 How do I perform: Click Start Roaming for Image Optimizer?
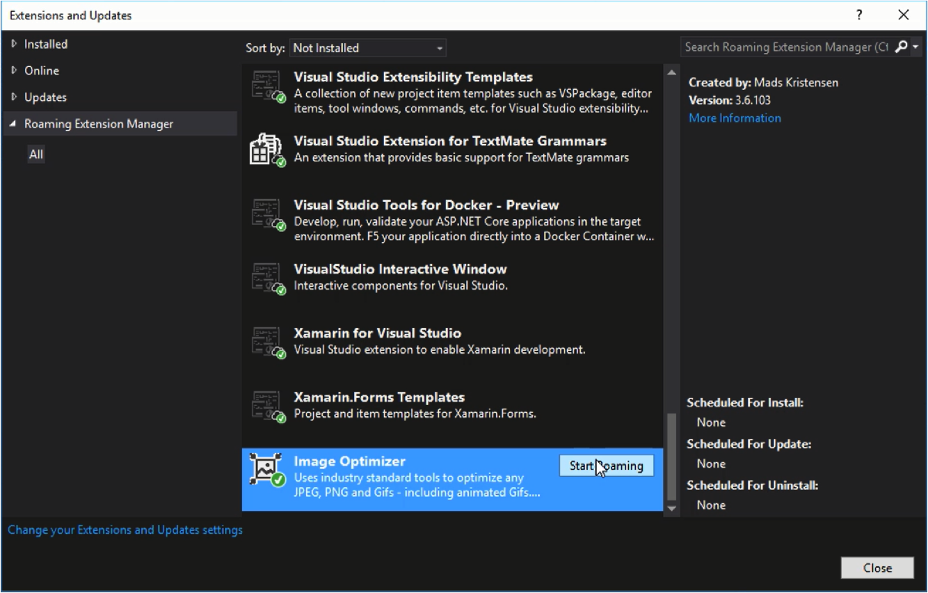click(x=607, y=466)
